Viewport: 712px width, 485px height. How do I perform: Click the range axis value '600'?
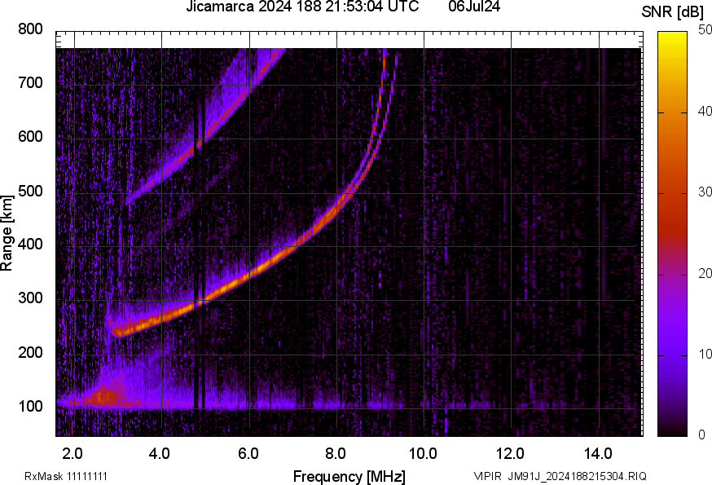point(30,137)
